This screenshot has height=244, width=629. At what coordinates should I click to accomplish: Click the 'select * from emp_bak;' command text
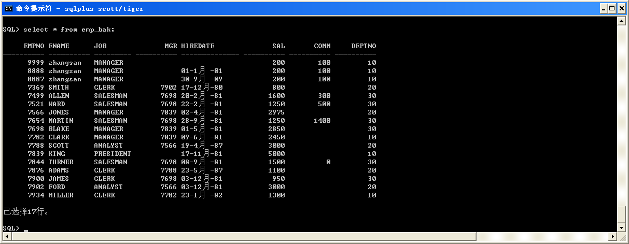(68, 30)
